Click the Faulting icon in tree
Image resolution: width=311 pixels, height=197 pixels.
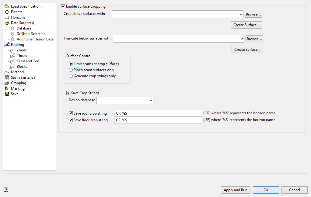pyautogui.click(x=7, y=45)
